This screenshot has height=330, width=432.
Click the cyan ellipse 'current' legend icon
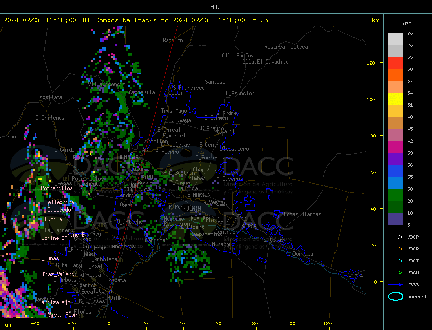pyautogui.click(x=396, y=296)
